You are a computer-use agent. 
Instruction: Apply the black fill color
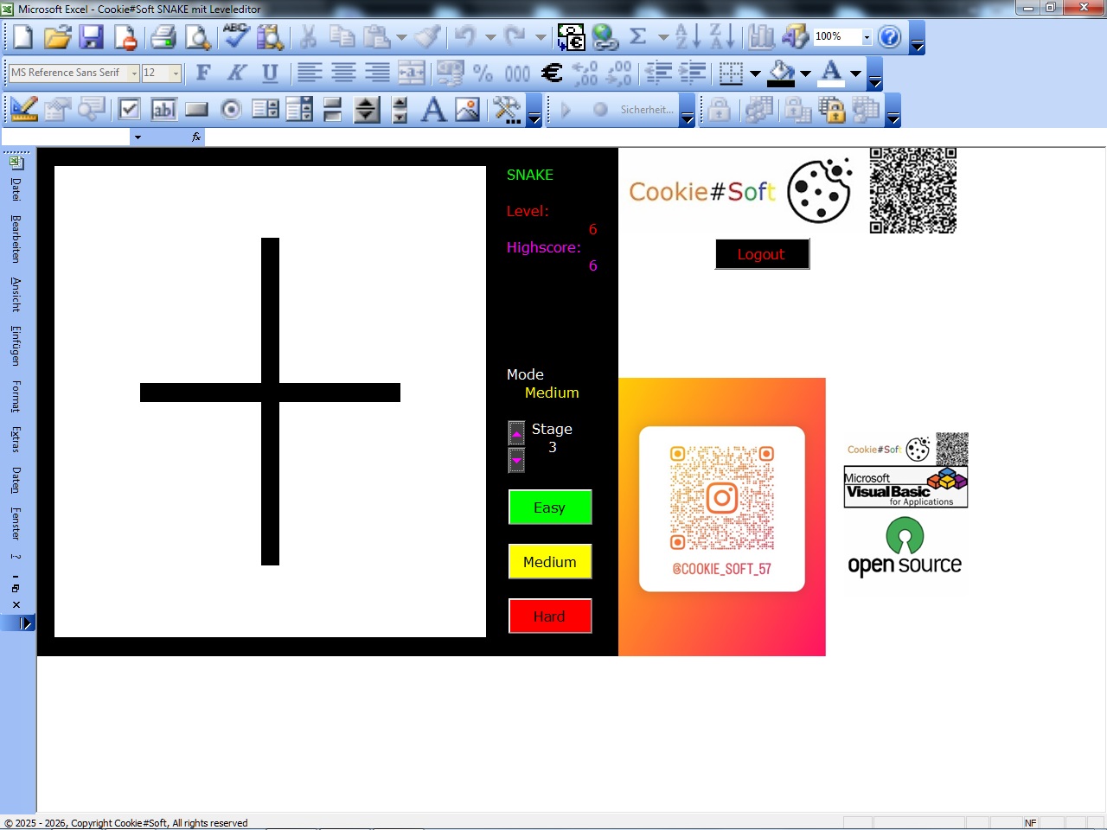pyautogui.click(x=781, y=73)
